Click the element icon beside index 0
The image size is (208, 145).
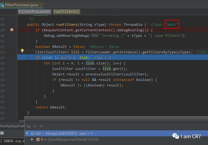pyautogui.click(x=38, y=139)
